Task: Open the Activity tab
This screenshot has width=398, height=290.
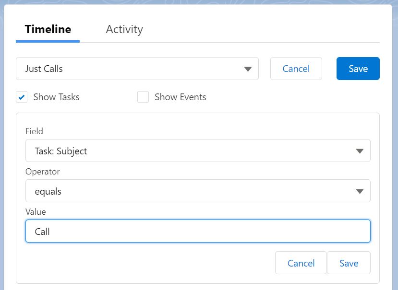Action: point(124,29)
